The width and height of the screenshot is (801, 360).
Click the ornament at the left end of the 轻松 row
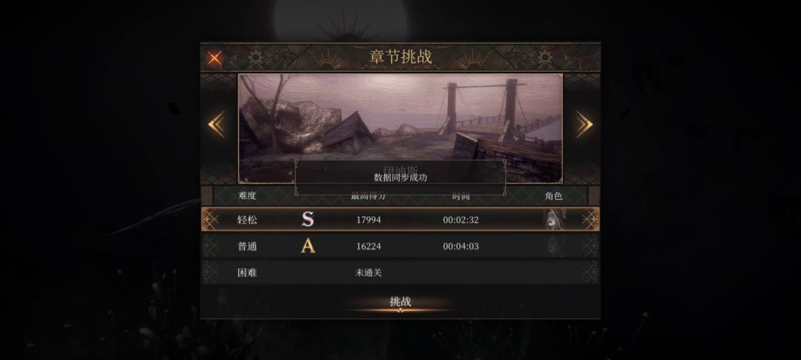(x=211, y=219)
